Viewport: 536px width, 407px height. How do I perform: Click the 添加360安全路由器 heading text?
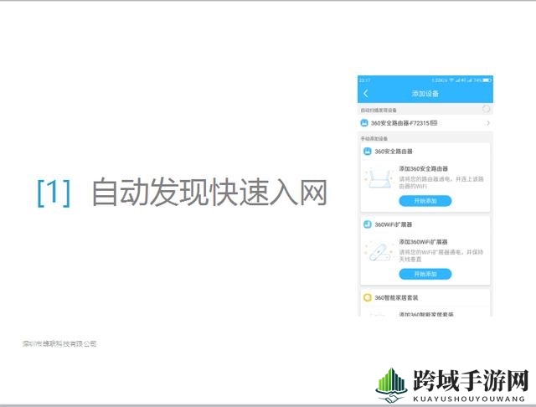click(423, 168)
